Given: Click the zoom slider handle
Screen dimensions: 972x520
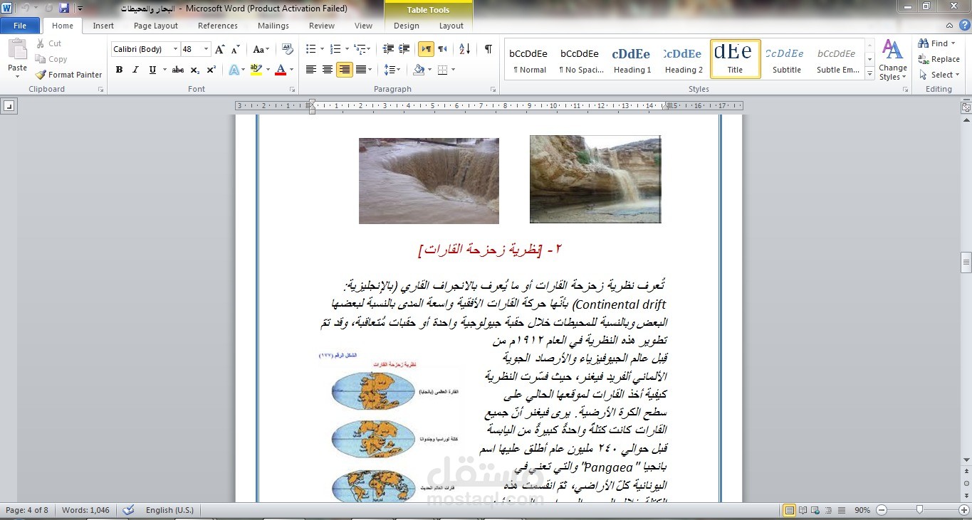Looking at the screenshot, I should [x=920, y=510].
